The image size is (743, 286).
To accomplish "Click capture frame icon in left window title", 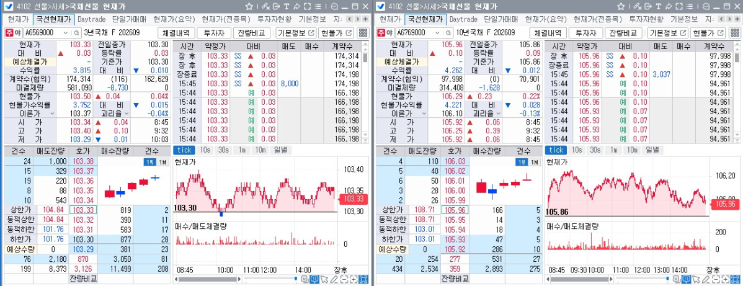I will [307, 7].
